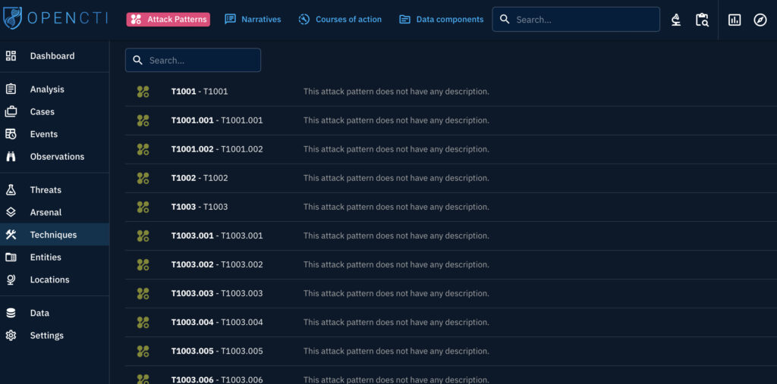
Task: Go to Threats in the sidebar
Action: [x=46, y=190]
